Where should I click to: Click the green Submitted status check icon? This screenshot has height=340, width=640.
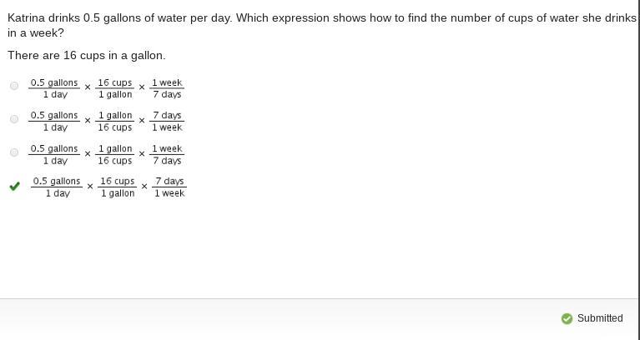567,318
